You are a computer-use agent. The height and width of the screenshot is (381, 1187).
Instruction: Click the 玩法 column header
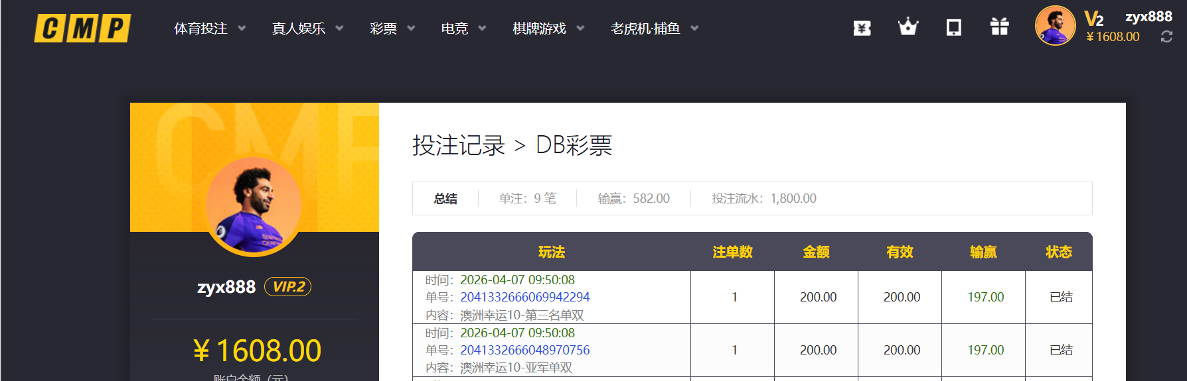tap(552, 252)
